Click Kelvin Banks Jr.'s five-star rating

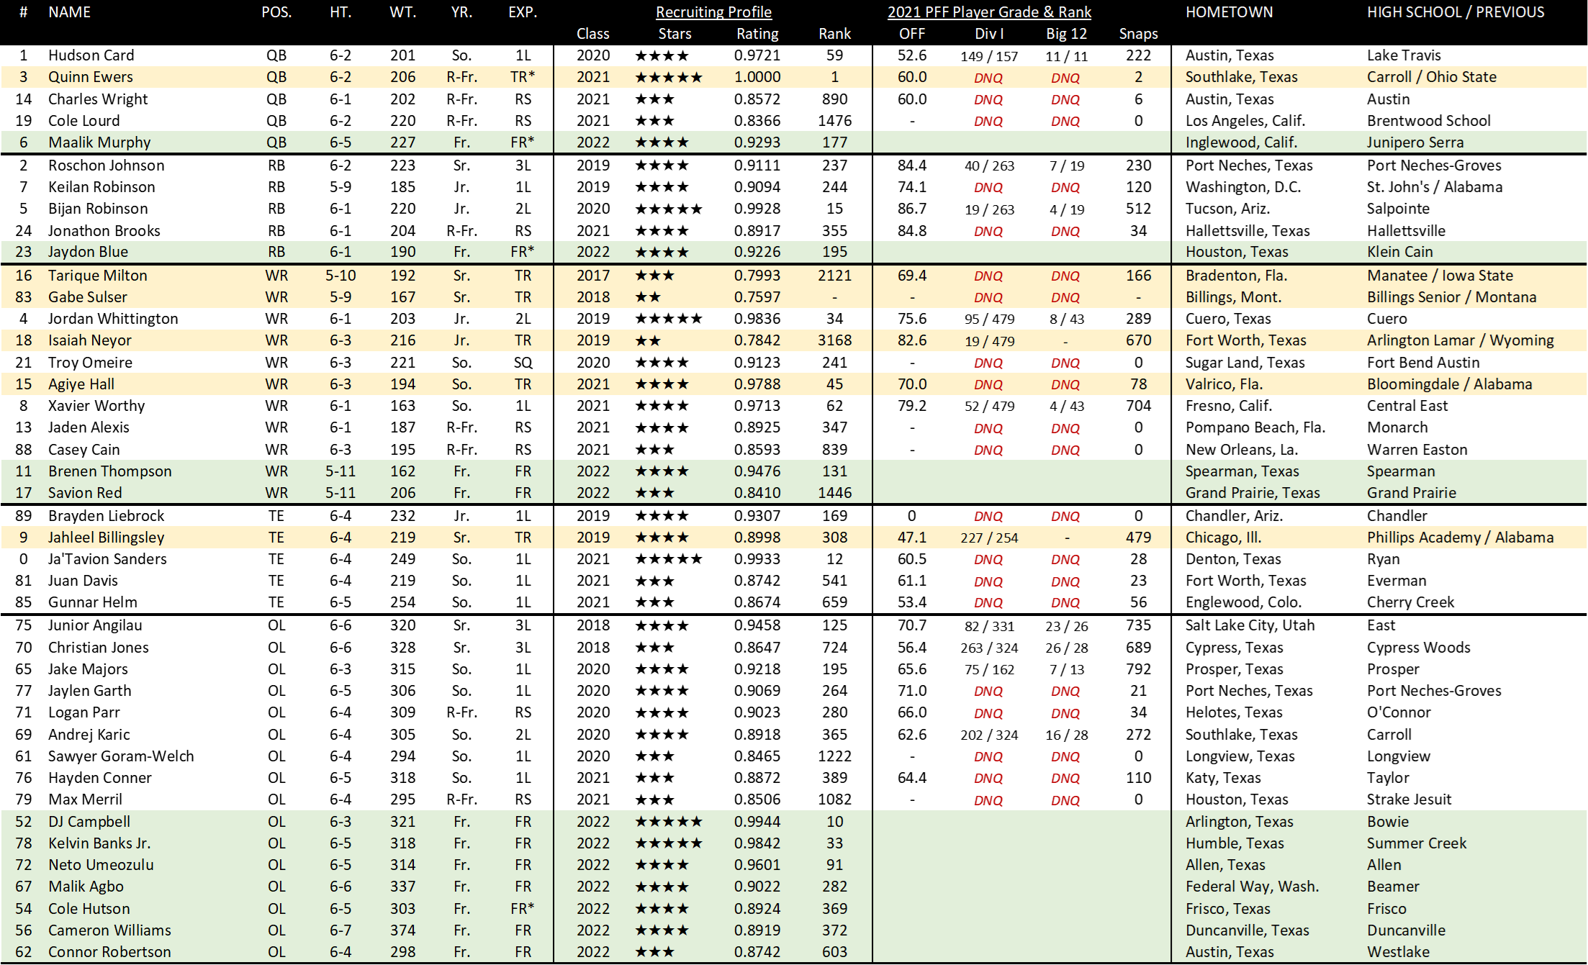tap(668, 843)
